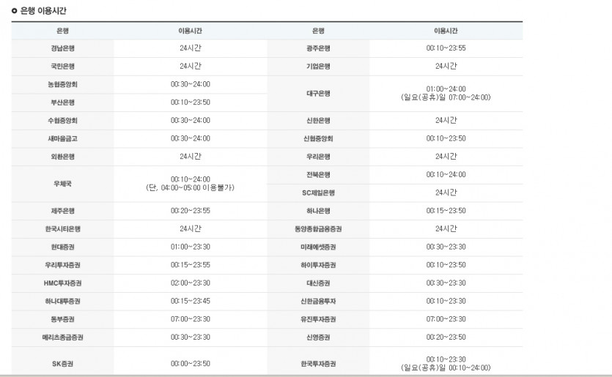Select the 동양종합금융증권 name cell
This screenshot has height=377, width=612.
[x=318, y=229]
